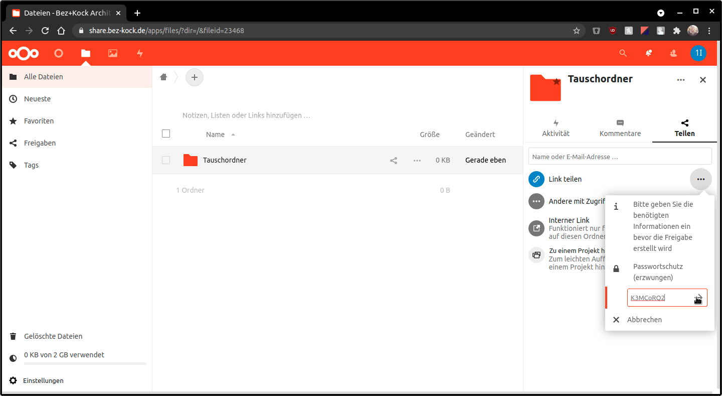
Task: Toggle the select-all files checkbox
Action: [166, 134]
